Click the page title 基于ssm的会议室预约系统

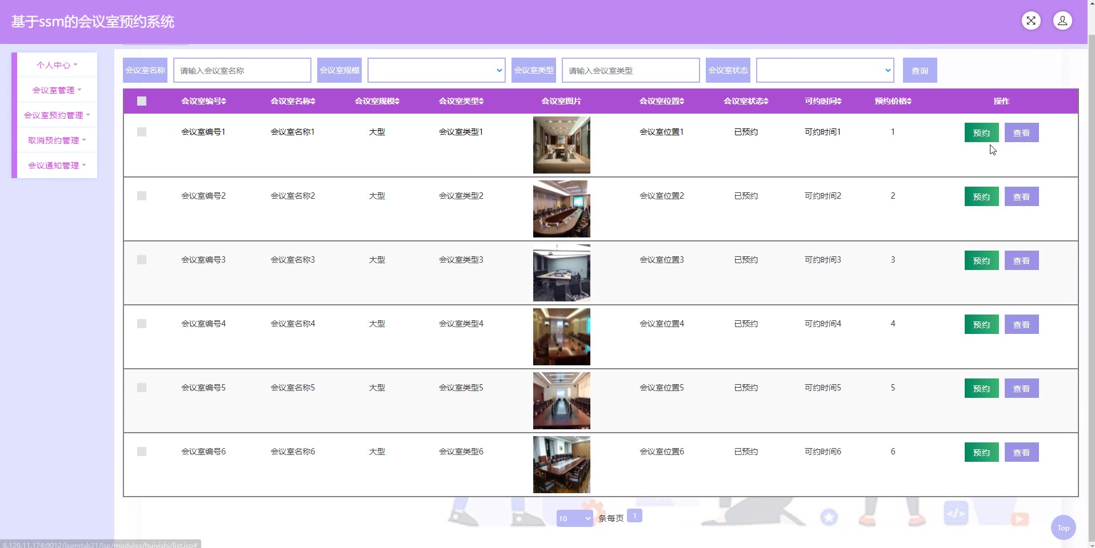click(93, 22)
